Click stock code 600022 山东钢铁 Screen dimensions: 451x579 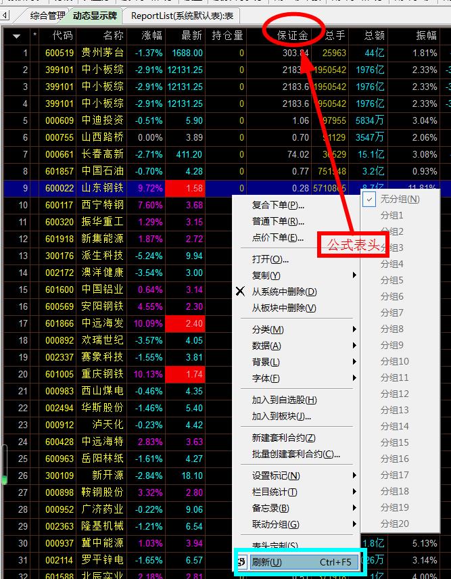pyautogui.click(x=60, y=188)
